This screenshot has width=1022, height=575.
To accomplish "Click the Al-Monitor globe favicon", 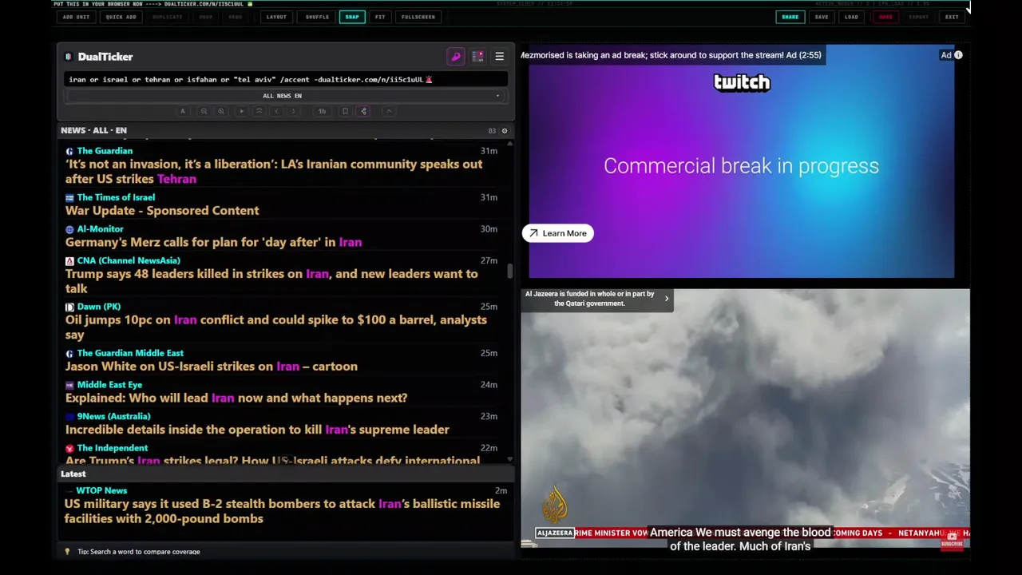I will 69,229.
